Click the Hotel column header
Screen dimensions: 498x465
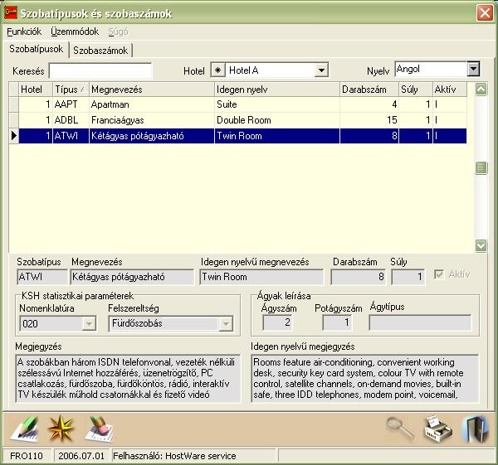35,90
